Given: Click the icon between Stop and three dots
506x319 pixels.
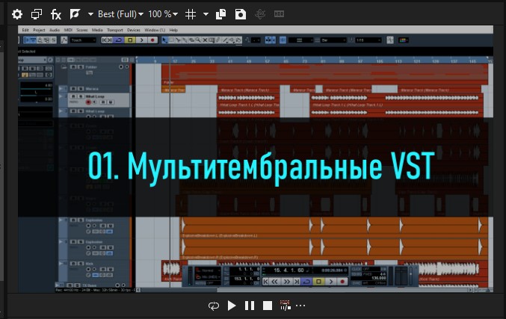Looking at the screenshot, I should coord(285,305).
